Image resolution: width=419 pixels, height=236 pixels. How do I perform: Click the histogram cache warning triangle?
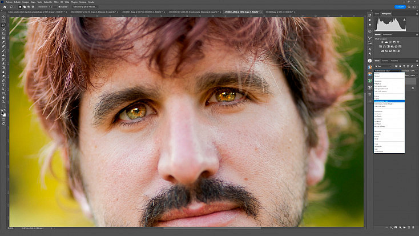[x=404, y=19]
